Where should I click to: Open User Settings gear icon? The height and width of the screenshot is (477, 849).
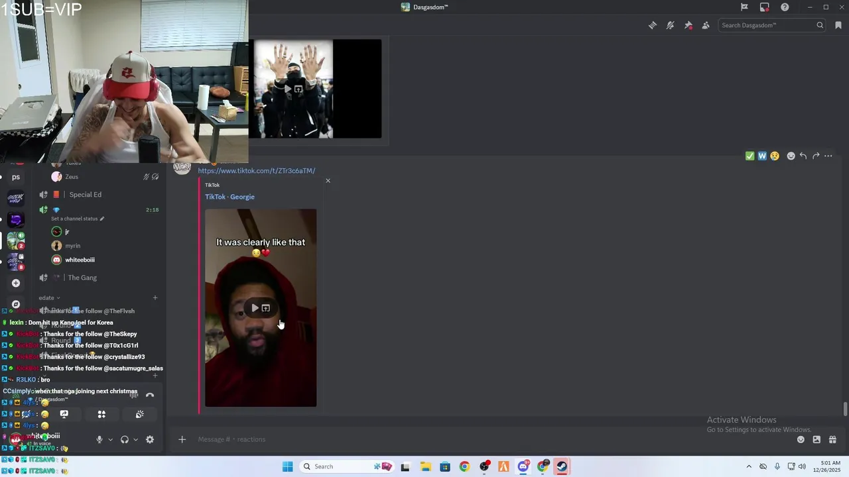point(150,439)
